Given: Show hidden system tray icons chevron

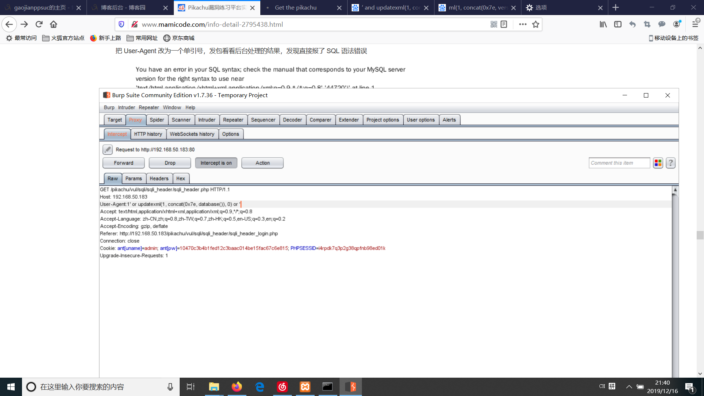Looking at the screenshot, I should [629, 387].
